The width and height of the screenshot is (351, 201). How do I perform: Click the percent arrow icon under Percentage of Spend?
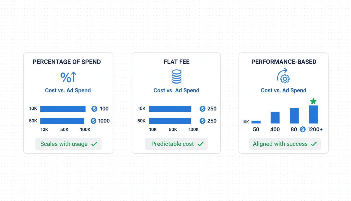[68, 77]
